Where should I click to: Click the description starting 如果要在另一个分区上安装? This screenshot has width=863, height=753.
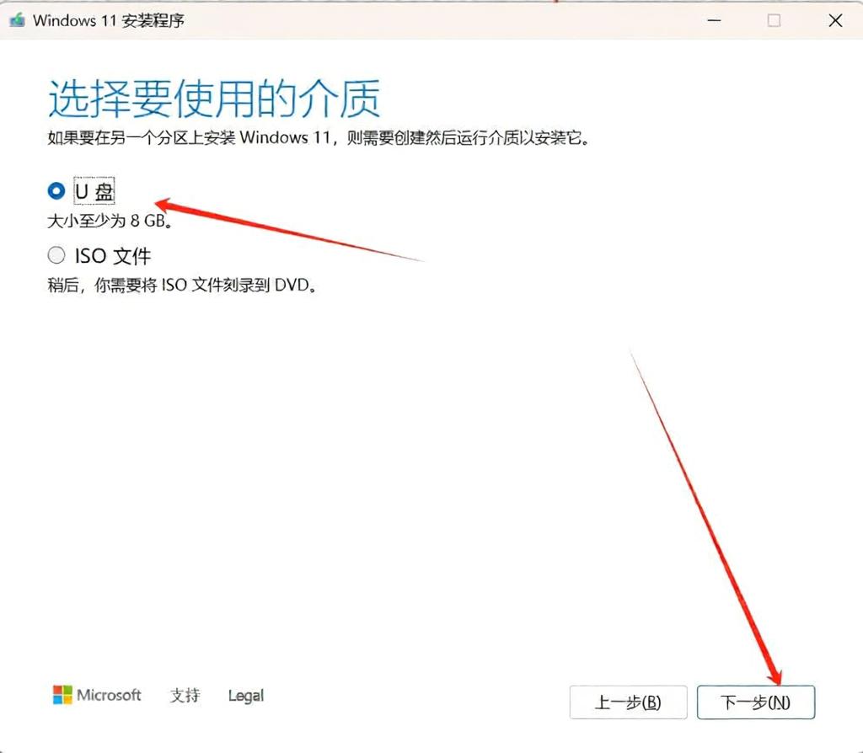[319, 137]
